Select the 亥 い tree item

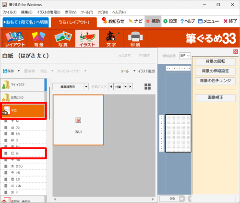coord(24,192)
